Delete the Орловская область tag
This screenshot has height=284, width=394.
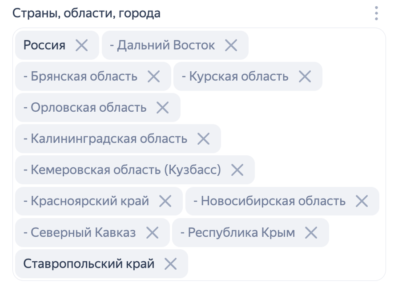[163, 108]
